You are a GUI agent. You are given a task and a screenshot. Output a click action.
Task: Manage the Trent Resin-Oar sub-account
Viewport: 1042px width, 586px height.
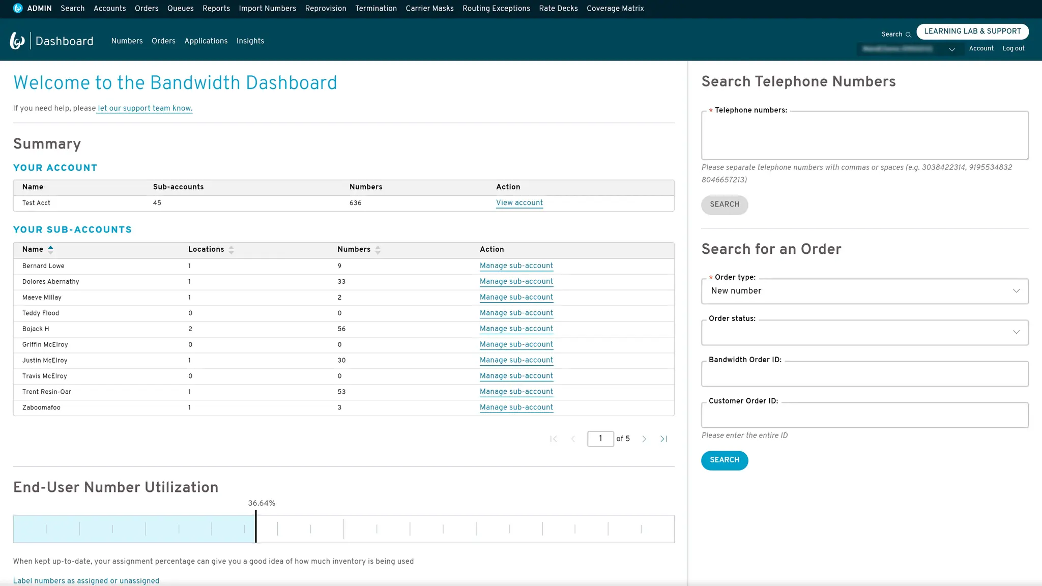click(516, 392)
